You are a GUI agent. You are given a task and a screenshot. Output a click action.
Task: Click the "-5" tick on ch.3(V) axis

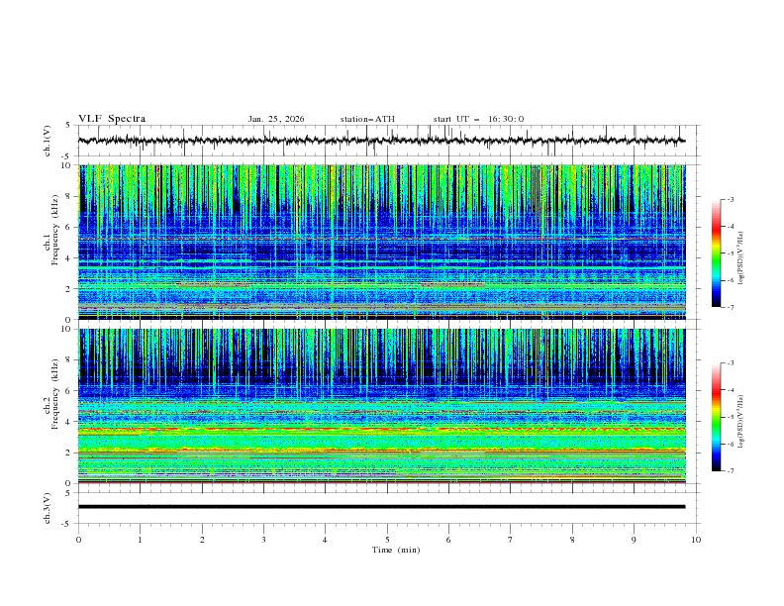coord(67,524)
